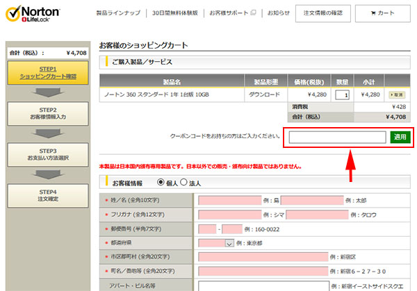Open the お客様サポート link
The height and width of the screenshot is (291, 417).
click(229, 13)
